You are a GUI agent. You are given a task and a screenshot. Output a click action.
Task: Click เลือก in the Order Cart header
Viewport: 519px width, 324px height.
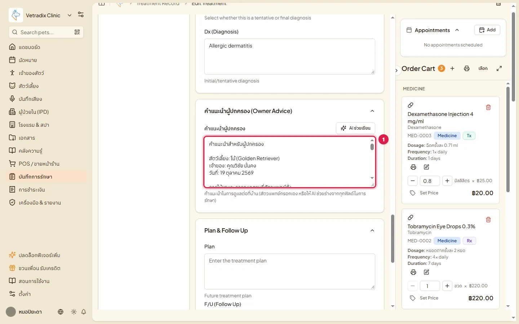coord(483,68)
